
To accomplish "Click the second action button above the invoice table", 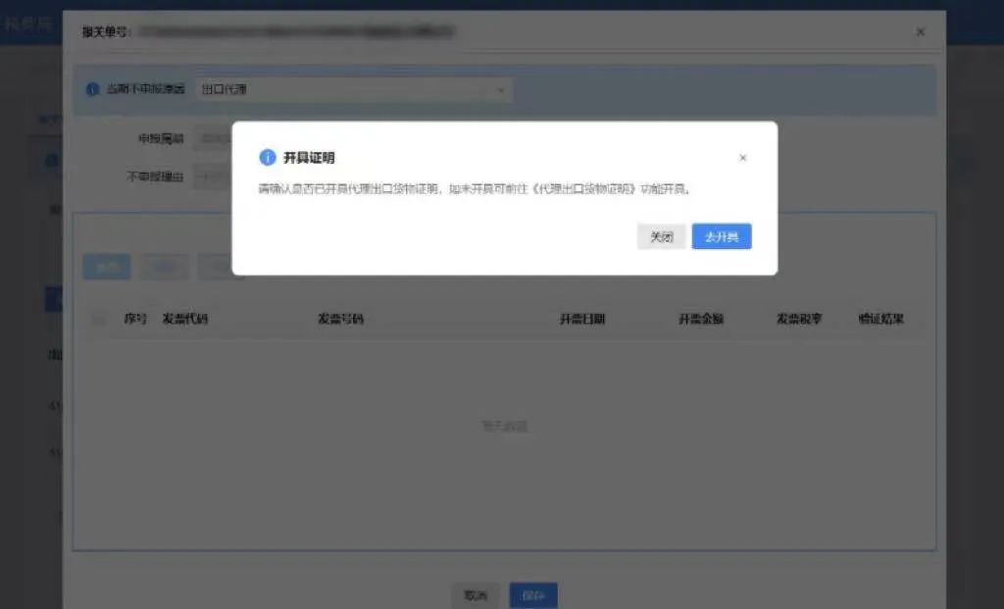I will click(164, 267).
